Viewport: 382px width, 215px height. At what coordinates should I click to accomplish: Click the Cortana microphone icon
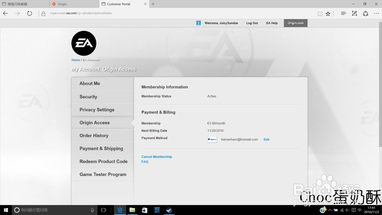click(x=92, y=210)
